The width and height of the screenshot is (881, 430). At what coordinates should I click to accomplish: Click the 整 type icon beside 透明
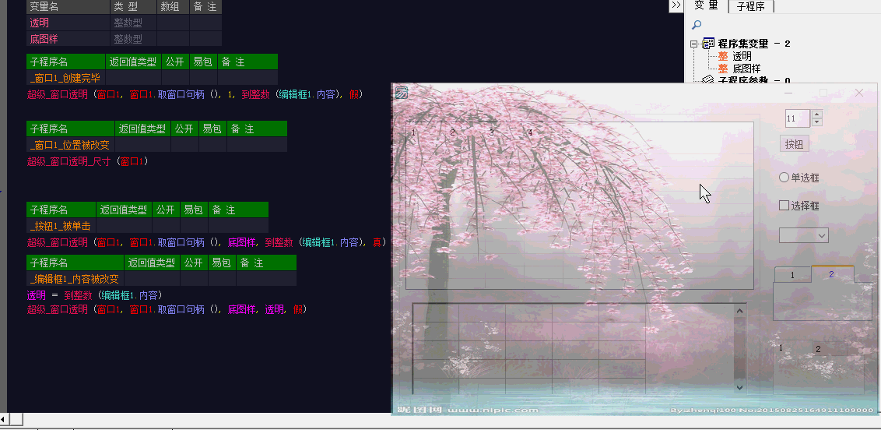point(723,56)
